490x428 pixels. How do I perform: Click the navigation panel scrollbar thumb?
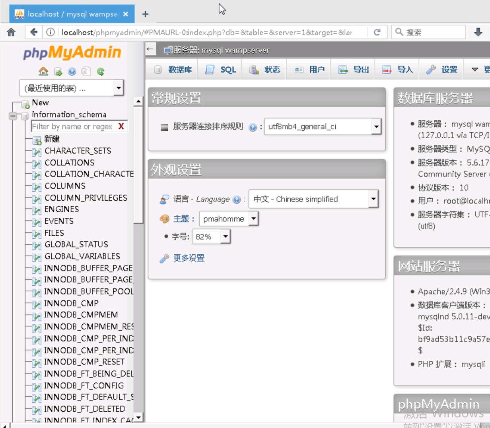point(138,165)
